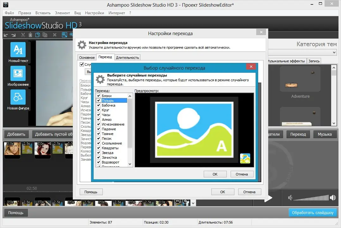Click Помощь button in main window
This screenshot has width=341, height=228.
[16, 213]
